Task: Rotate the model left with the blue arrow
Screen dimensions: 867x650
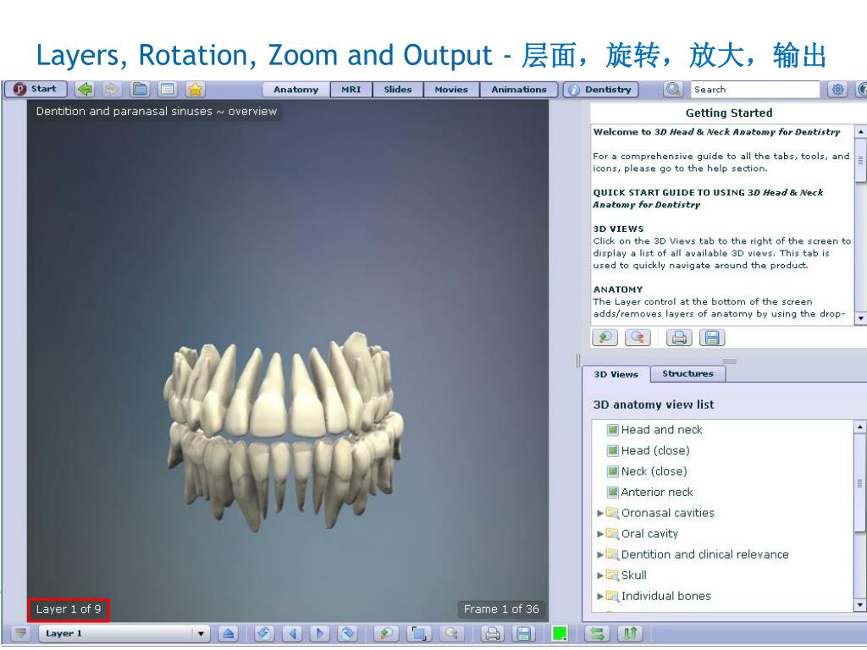Action: (292, 633)
